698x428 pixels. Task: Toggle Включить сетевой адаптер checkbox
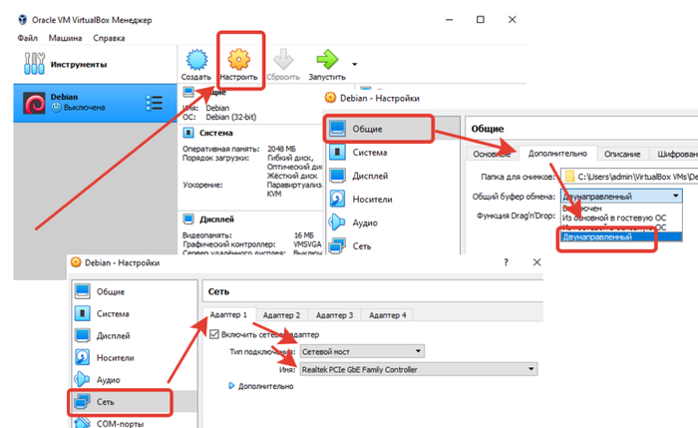coord(214,334)
